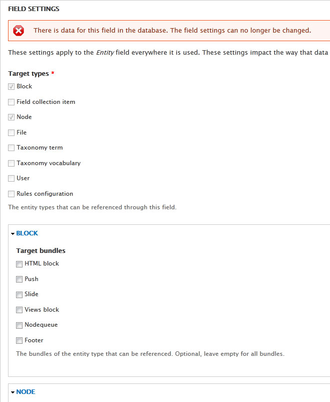Click the BLOCK fieldset title link
The height and width of the screenshot is (402, 330).
click(27, 233)
